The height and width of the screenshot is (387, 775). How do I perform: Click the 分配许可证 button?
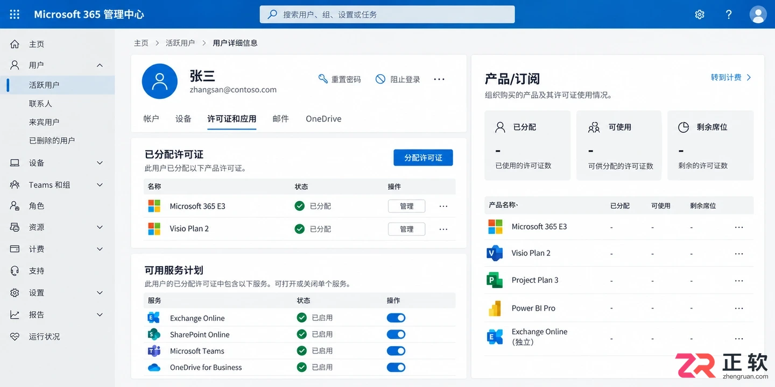[x=423, y=157]
